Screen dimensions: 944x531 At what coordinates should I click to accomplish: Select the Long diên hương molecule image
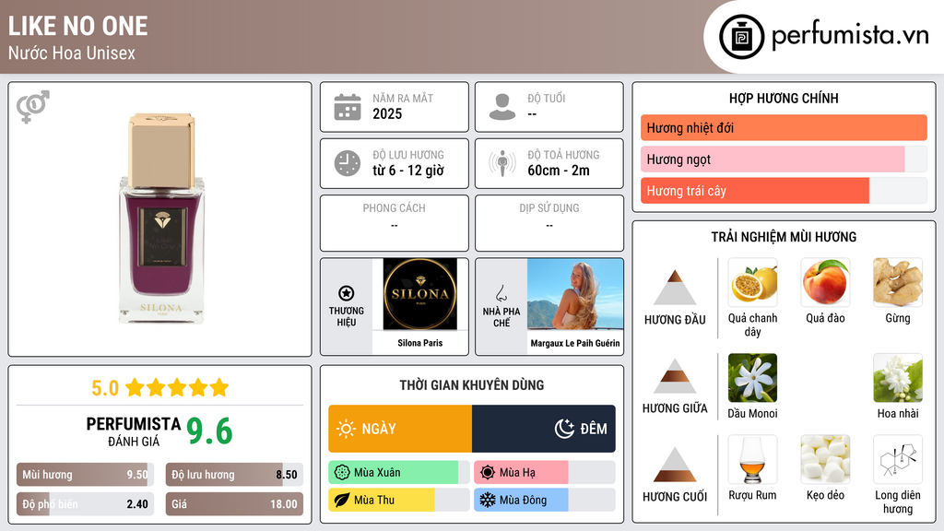pyautogui.click(x=898, y=459)
